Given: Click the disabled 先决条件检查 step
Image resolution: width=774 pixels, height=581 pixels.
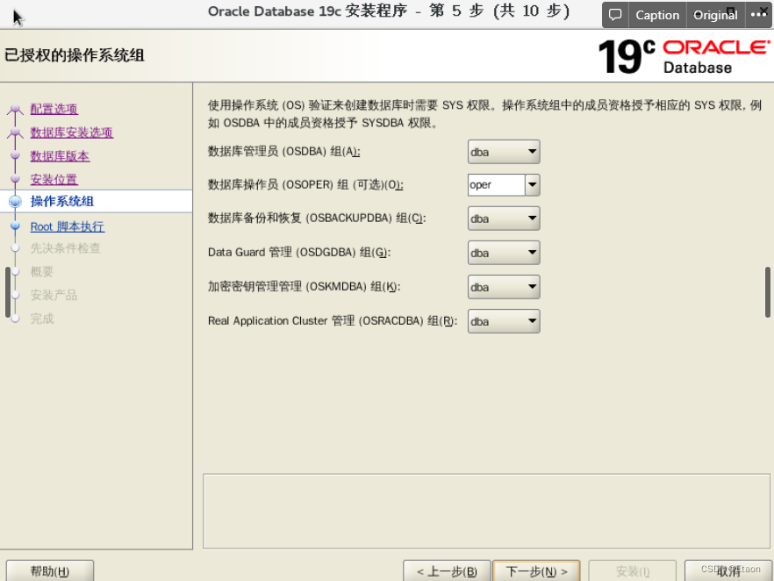Looking at the screenshot, I should click(x=65, y=248).
